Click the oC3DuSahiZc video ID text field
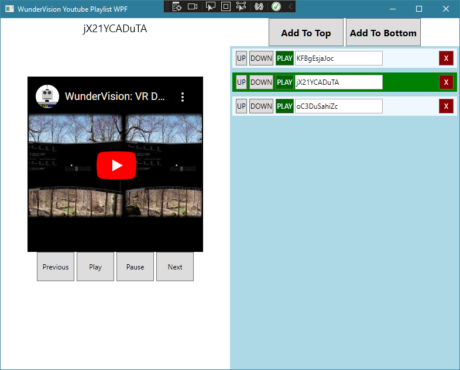The height and width of the screenshot is (370, 460). click(x=339, y=106)
